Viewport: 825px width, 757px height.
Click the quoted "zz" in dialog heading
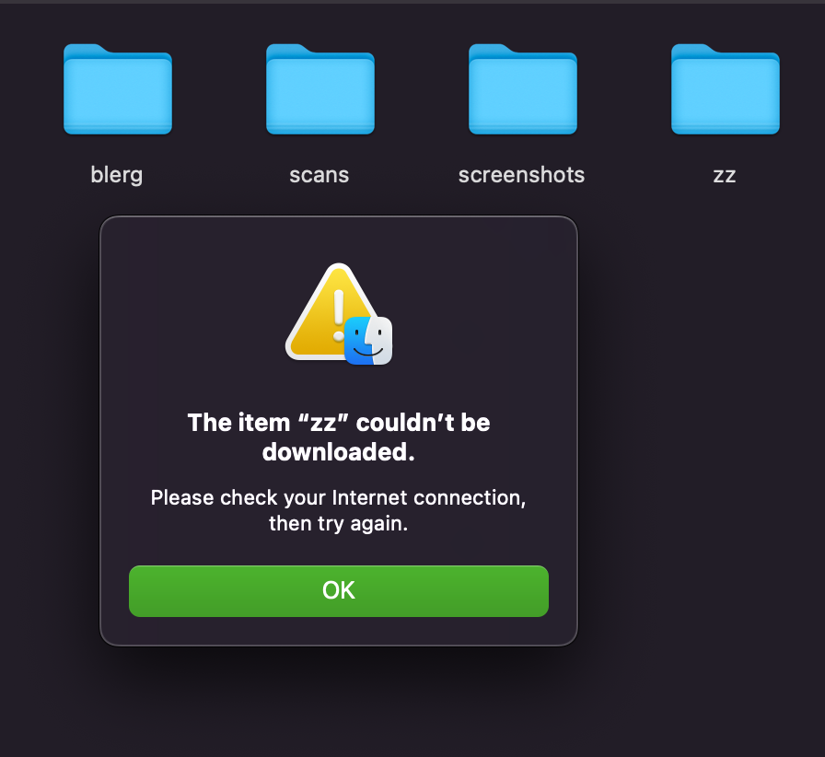click(323, 423)
